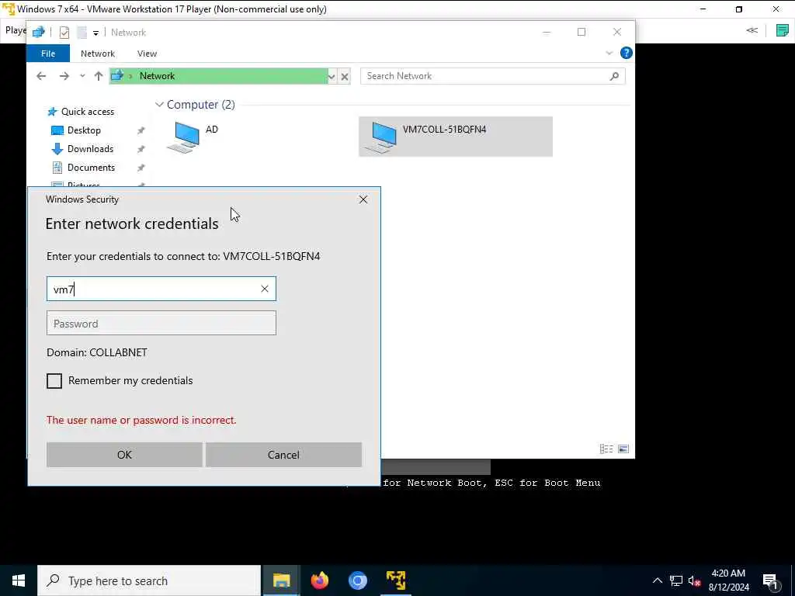Switch to details view layout icon
Viewport: 795px width, 596px height.
click(x=606, y=449)
